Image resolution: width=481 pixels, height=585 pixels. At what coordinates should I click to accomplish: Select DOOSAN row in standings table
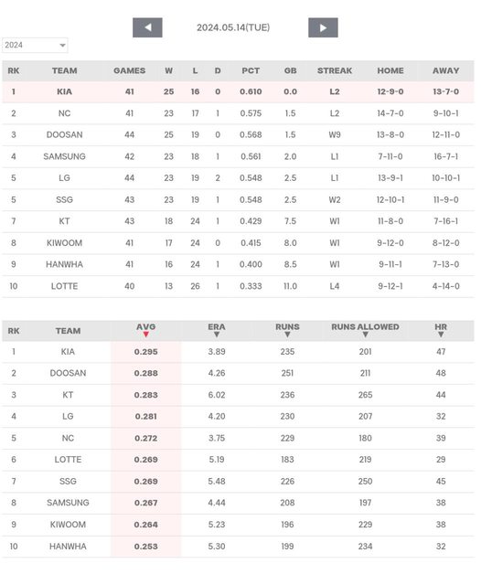click(x=238, y=134)
